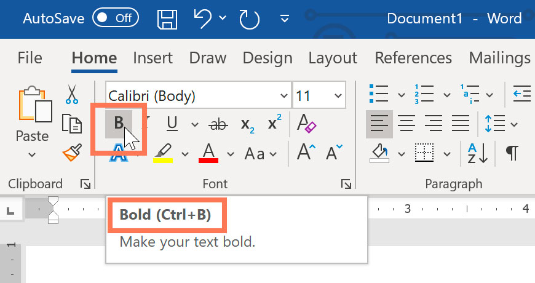Click Line and Paragraph Spacing icon

[495, 123]
